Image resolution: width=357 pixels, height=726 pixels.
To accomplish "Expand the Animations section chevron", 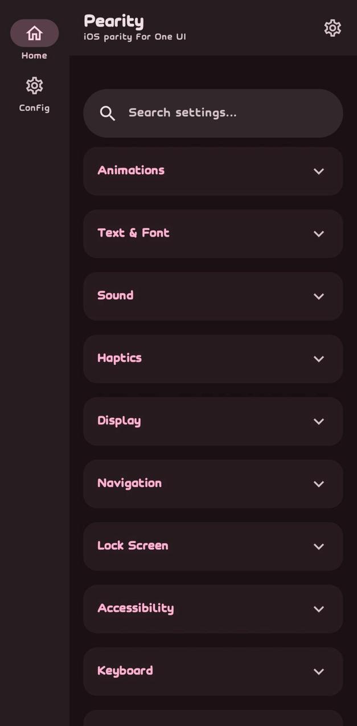I will tap(319, 172).
